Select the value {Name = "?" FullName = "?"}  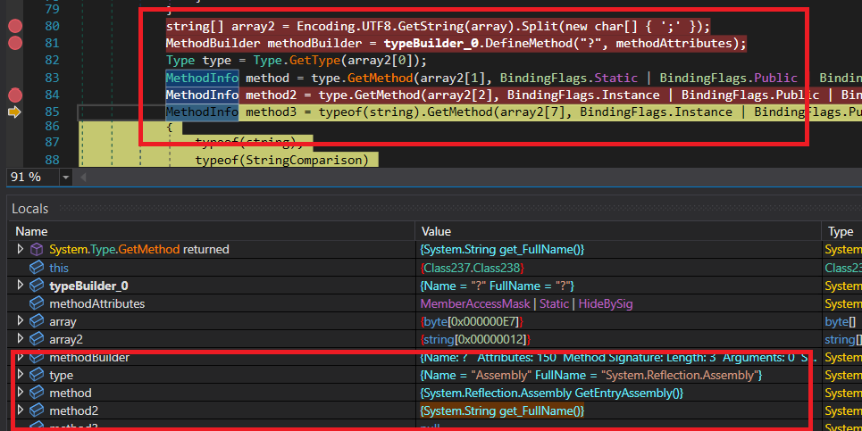pyautogui.click(x=497, y=286)
